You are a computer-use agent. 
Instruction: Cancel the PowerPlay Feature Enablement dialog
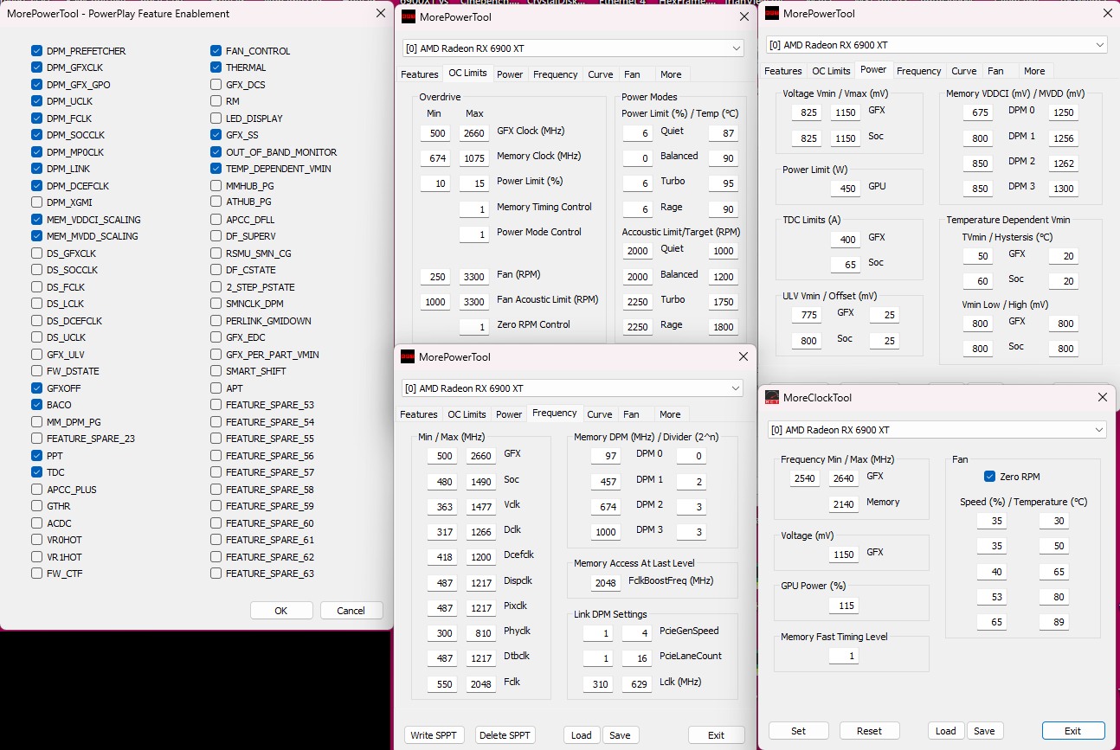[351, 611]
